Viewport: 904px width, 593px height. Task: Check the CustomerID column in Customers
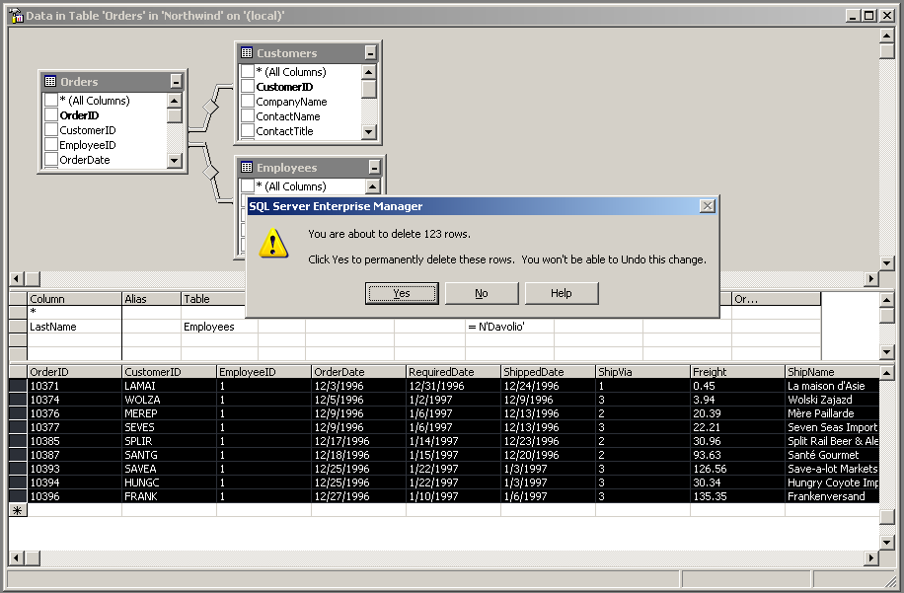tap(247, 87)
